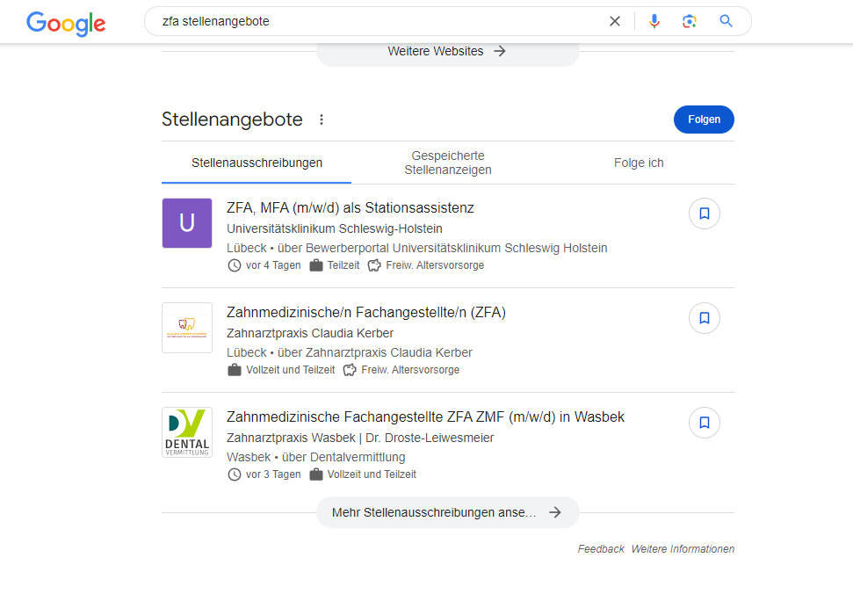Image resolution: width=853 pixels, height=594 pixels.
Task: Open ZFA ZMF in Wasbek job title
Action: 425,417
